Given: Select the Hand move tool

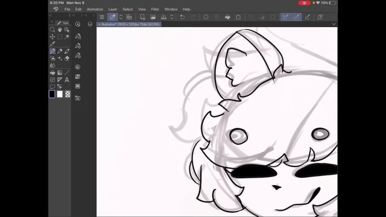Looking at the screenshot, I should [x=60, y=30].
